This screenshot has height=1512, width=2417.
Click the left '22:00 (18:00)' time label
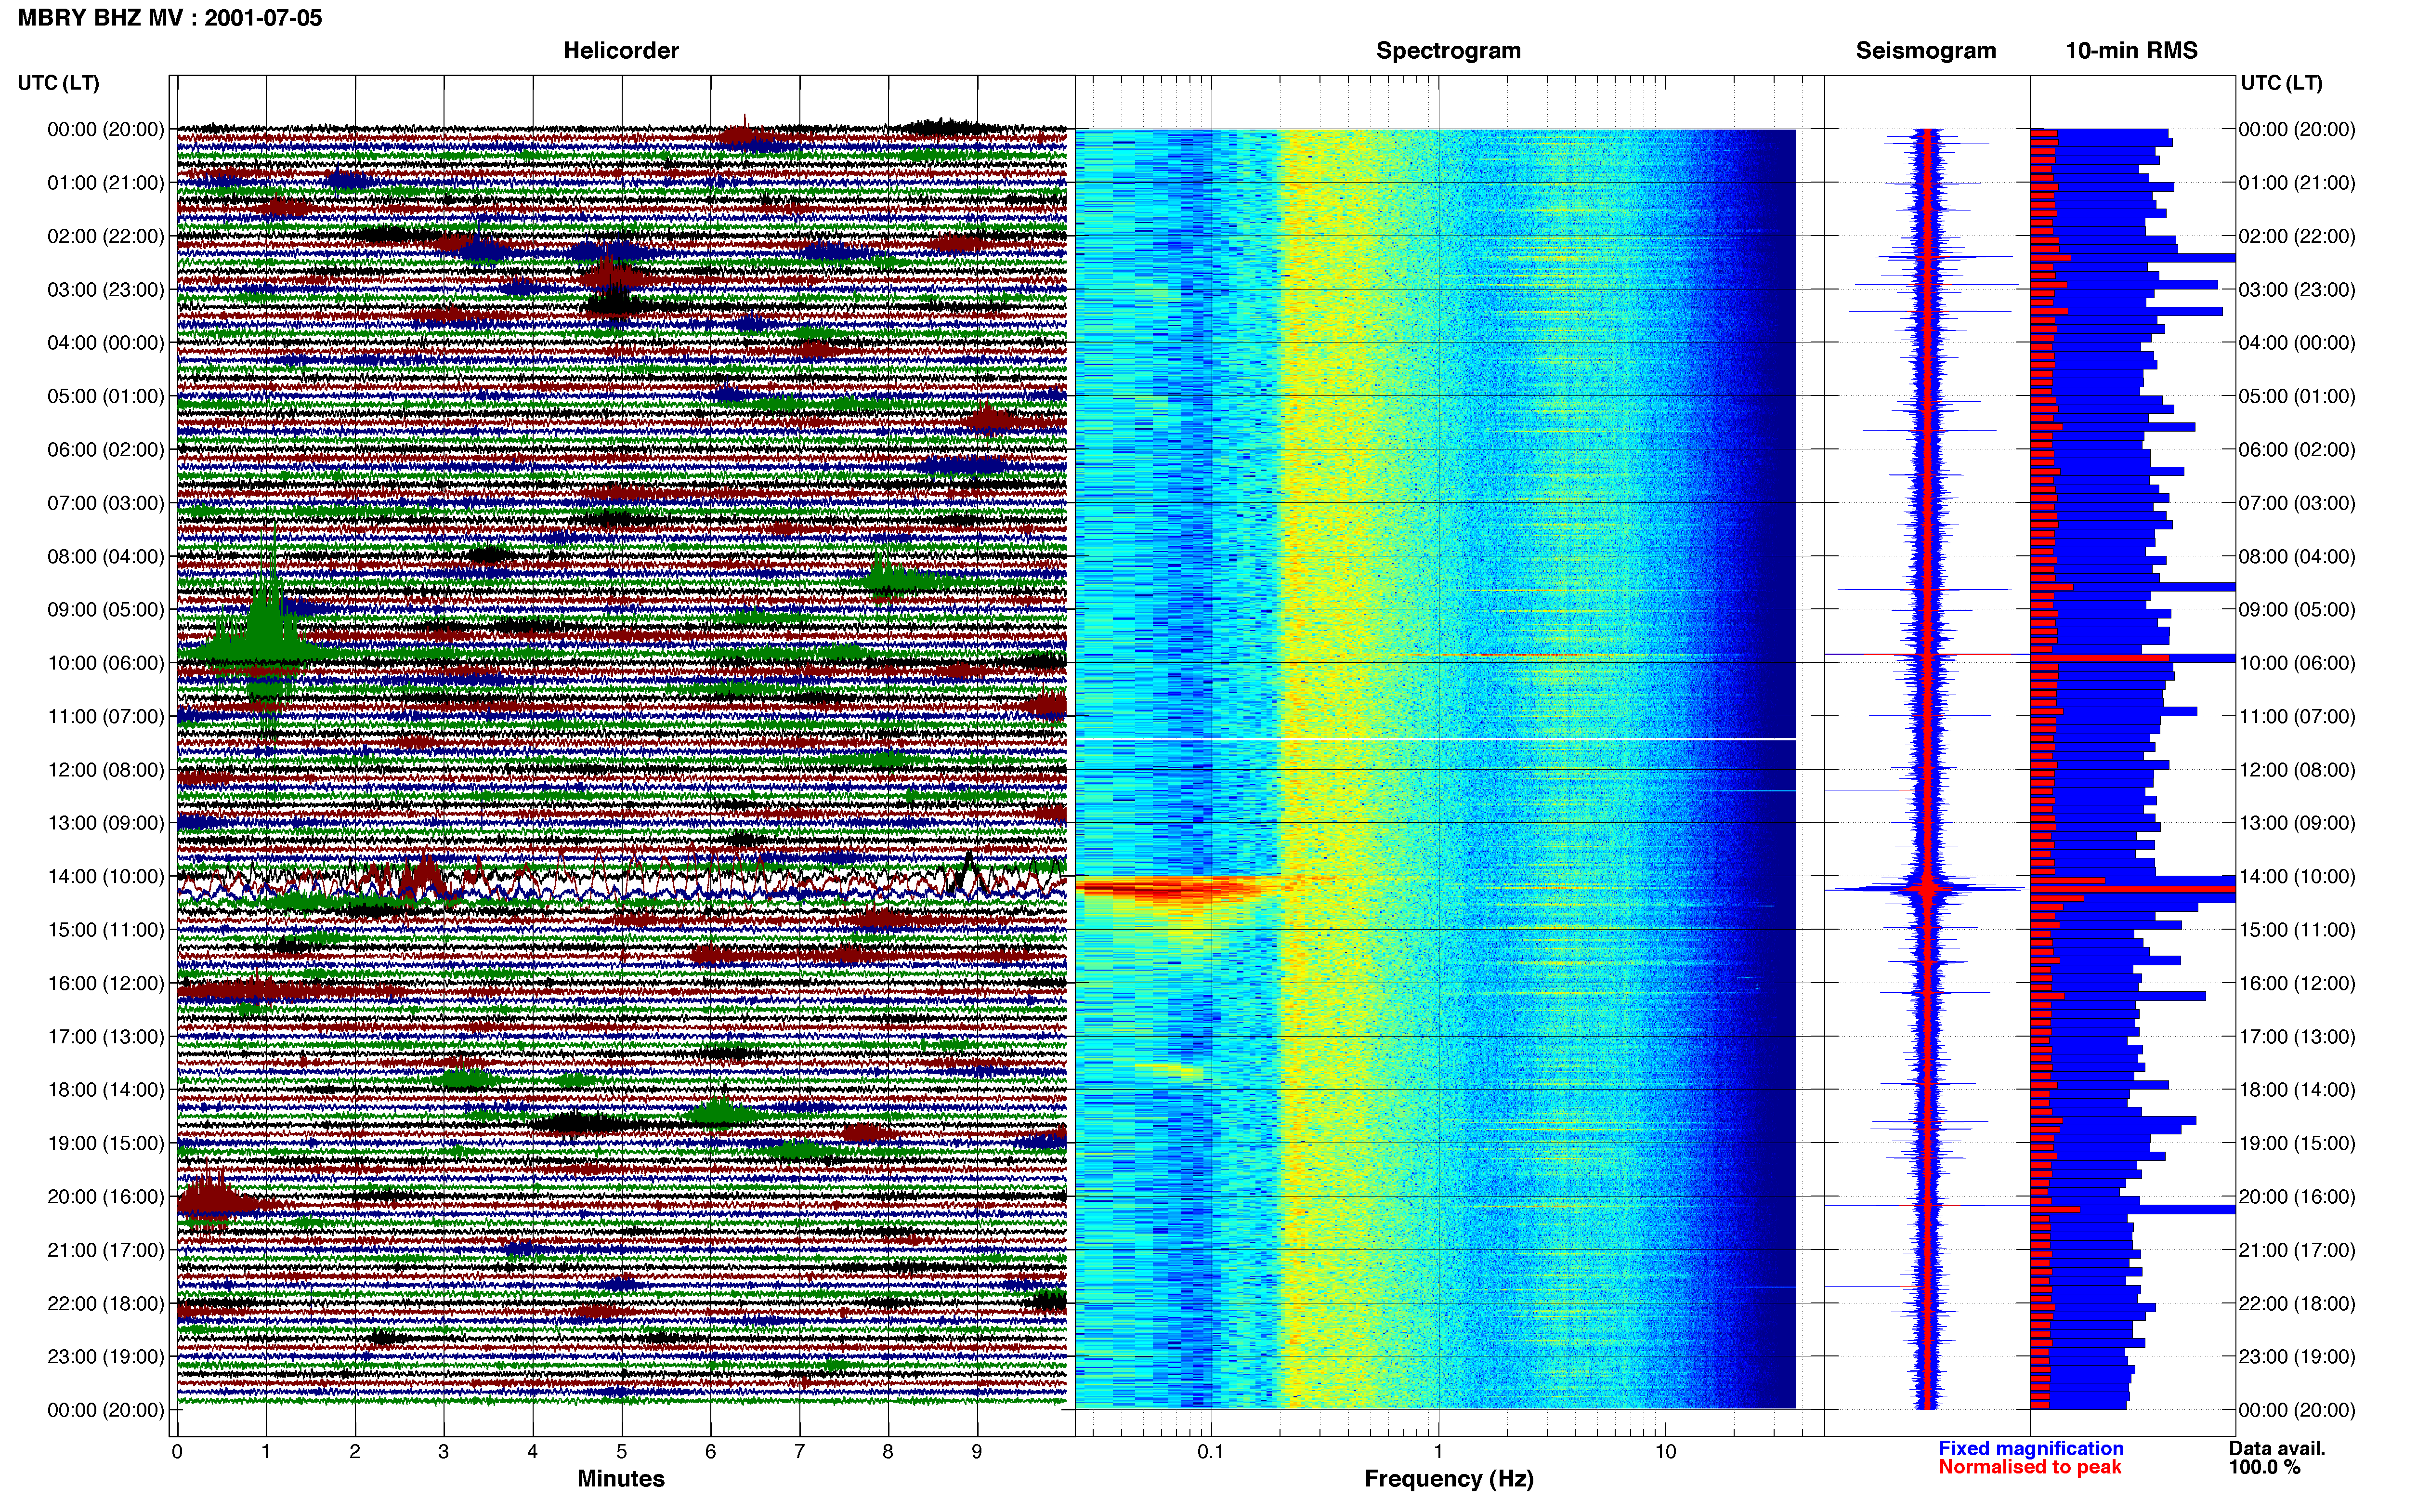(106, 1303)
